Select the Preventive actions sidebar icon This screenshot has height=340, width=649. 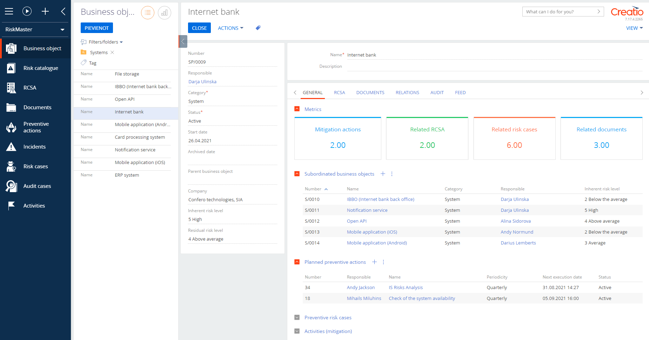point(11,127)
